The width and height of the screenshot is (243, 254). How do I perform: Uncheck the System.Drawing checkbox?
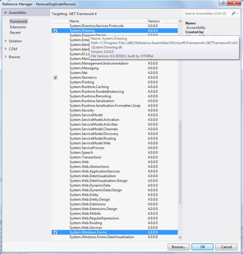pyautogui.click(x=55, y=31)
